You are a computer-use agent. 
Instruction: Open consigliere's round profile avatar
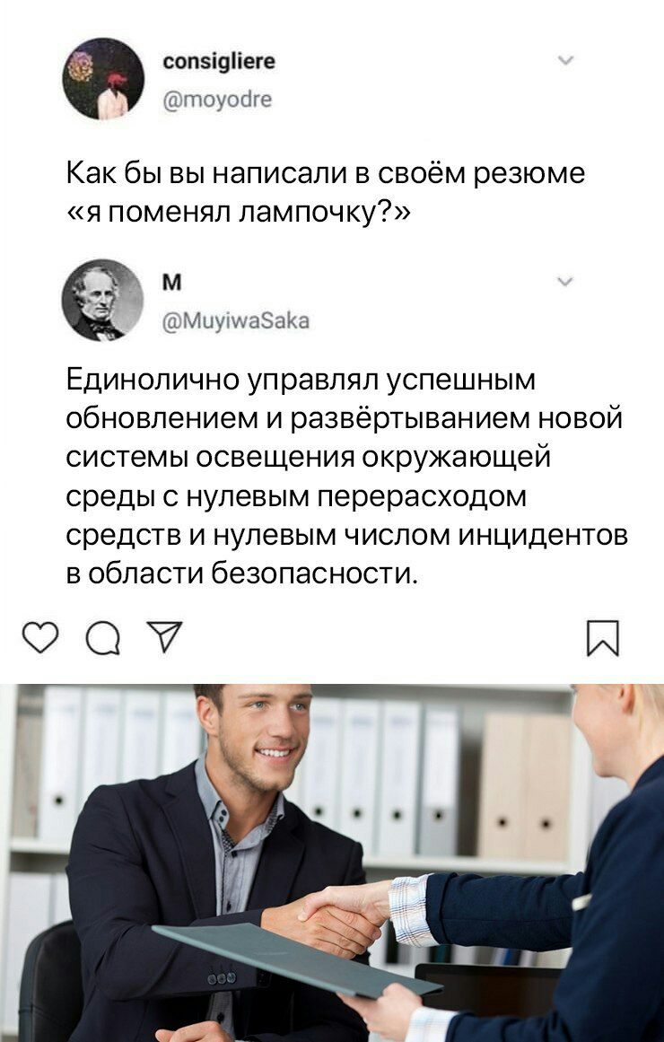click(103, 78)
